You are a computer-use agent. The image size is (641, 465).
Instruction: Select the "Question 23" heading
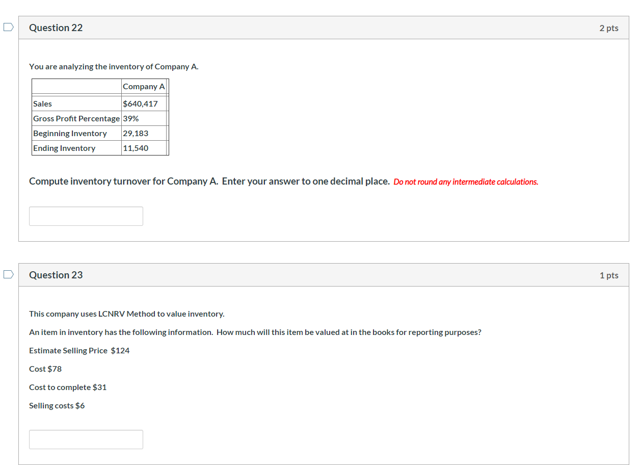point(56,275)
